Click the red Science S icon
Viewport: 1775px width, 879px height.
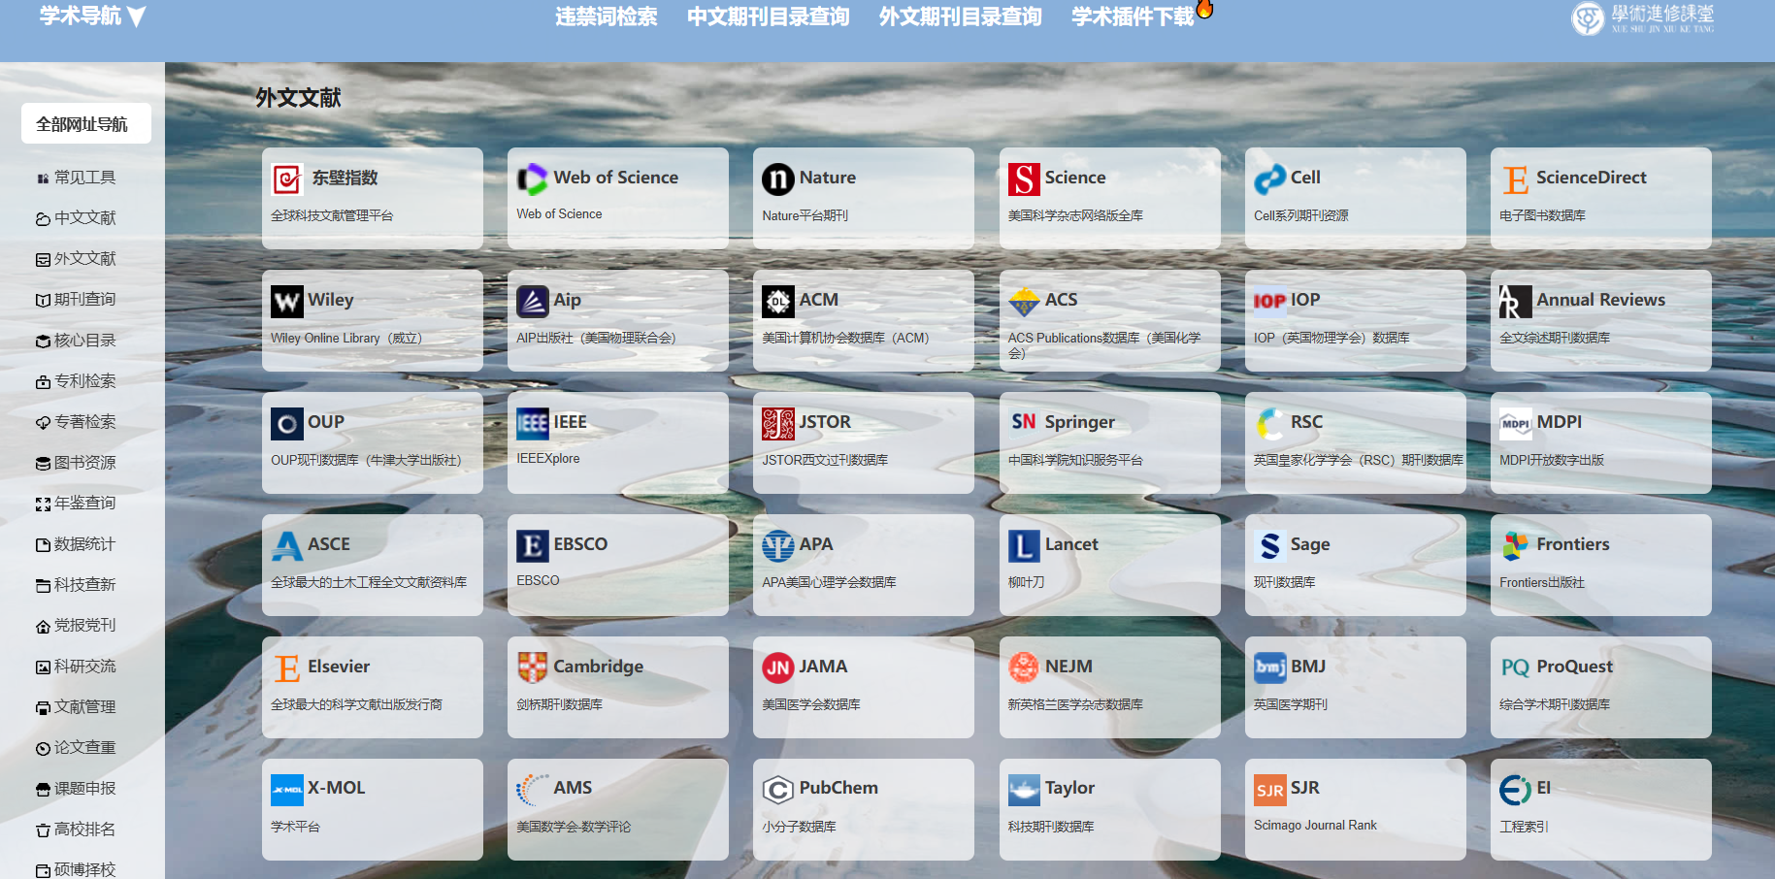(1024, 179)
